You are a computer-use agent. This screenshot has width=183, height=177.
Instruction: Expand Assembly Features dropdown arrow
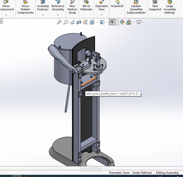click(43, 15)
